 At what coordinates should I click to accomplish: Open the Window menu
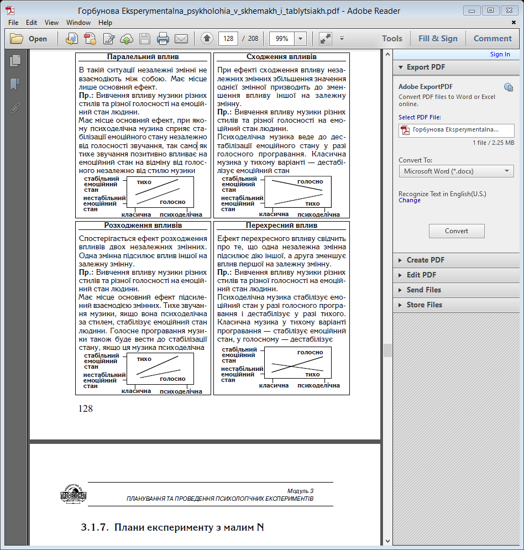point(78,23)
